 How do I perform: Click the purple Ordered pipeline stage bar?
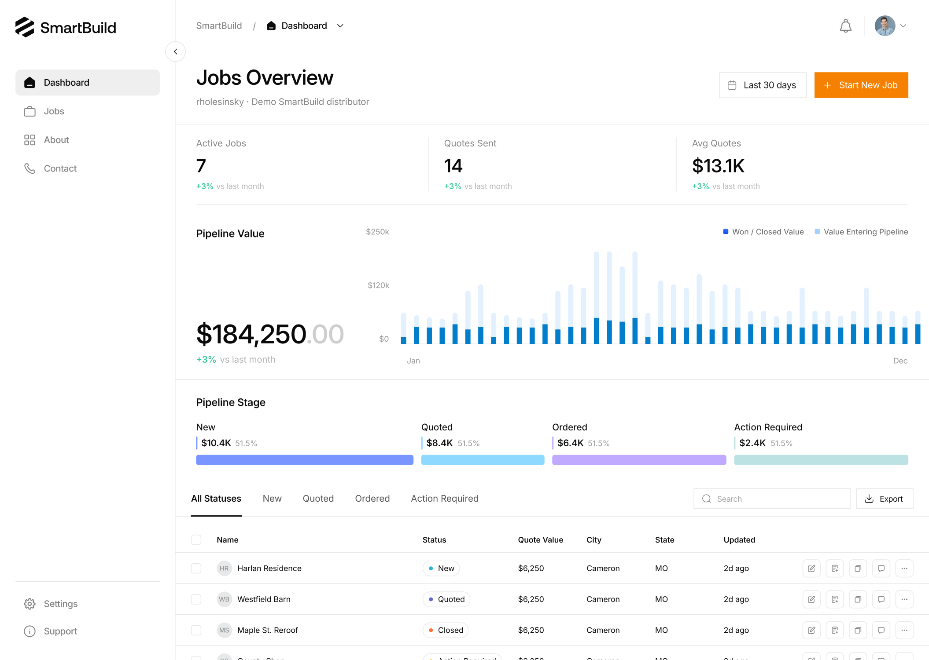pyautogui.click(x=639, y=459)
